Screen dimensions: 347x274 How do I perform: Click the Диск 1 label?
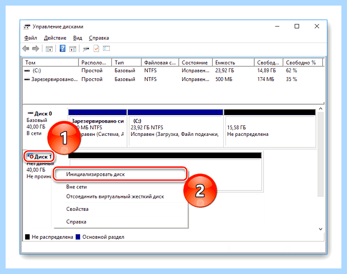[x=43, y=157]
